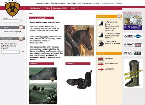The width and height of the screenshot is (145, 105).
Task: Open the Bestseller shopping cart icon
Action: click(119, 17)
